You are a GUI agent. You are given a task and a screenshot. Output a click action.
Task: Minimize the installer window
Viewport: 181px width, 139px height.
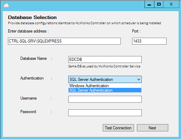click(x=149, y=4)
